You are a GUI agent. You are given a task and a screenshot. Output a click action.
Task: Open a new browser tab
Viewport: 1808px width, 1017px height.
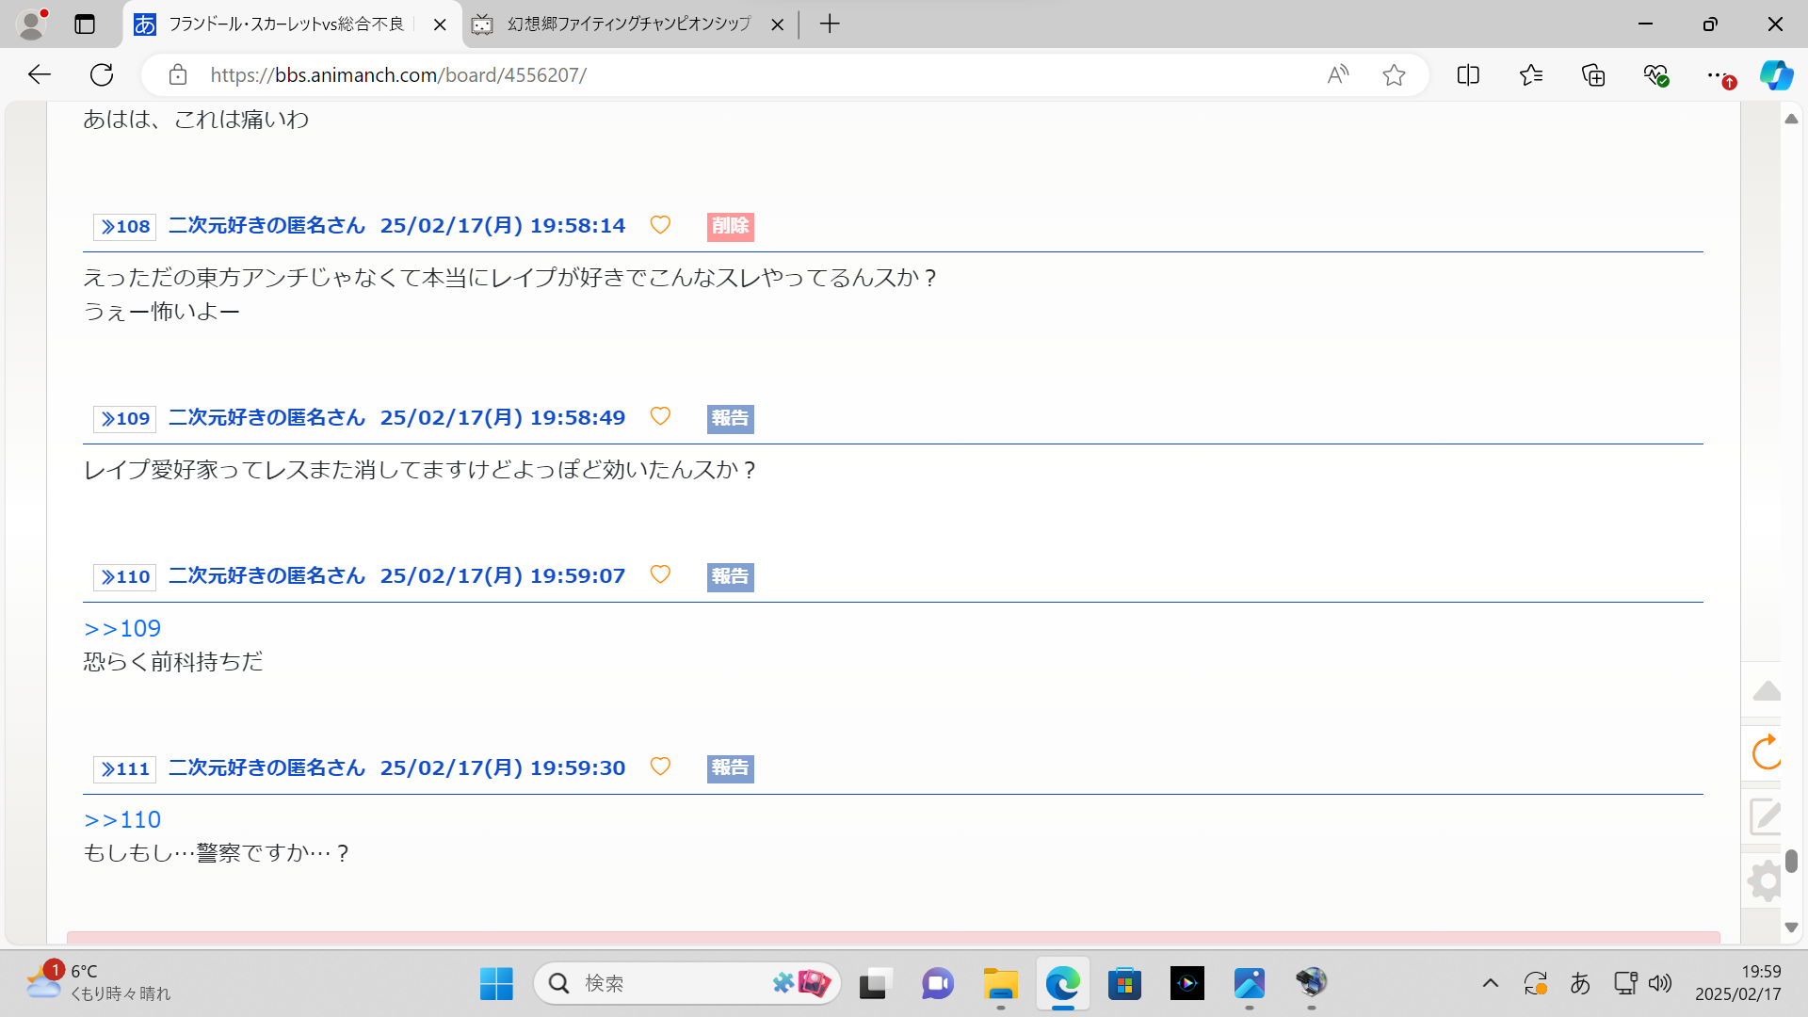pos(829,24)
